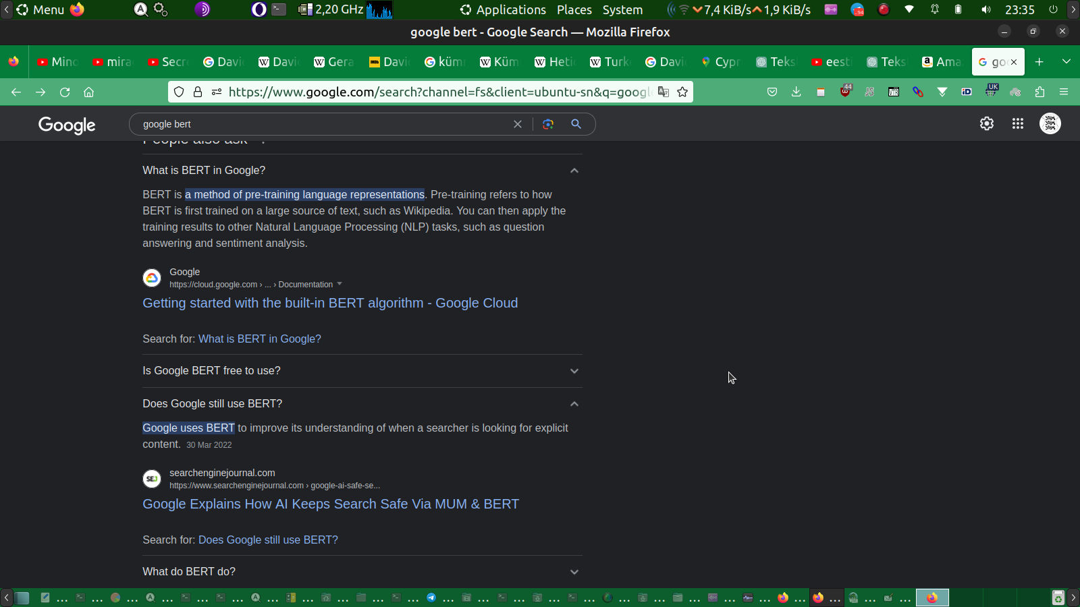Clear the search box with the X icon
Image resolution: width=1080 pixels, height=607 pixels.
pos(518,124)
